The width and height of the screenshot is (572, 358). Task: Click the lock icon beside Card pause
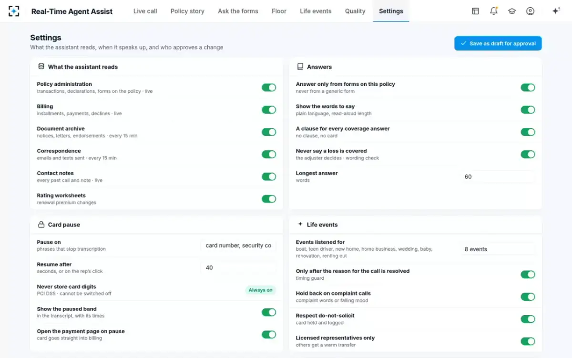tap(41, 224)
